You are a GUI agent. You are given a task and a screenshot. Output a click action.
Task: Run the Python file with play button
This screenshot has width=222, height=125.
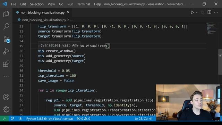click(x=192, y=12)
